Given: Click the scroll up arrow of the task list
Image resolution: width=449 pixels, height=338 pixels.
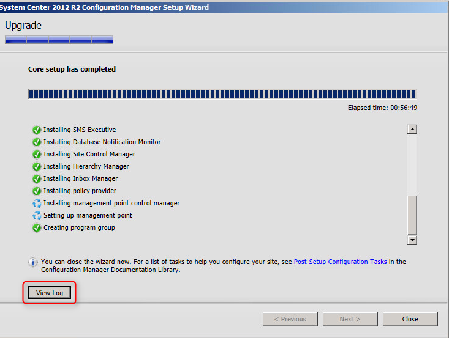Looking at the screenshot, I should 412,129.
